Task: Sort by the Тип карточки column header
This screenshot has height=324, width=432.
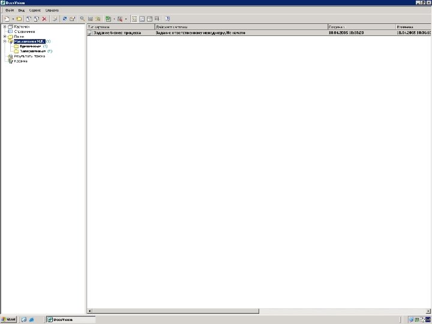Action: tap(121, 27)
